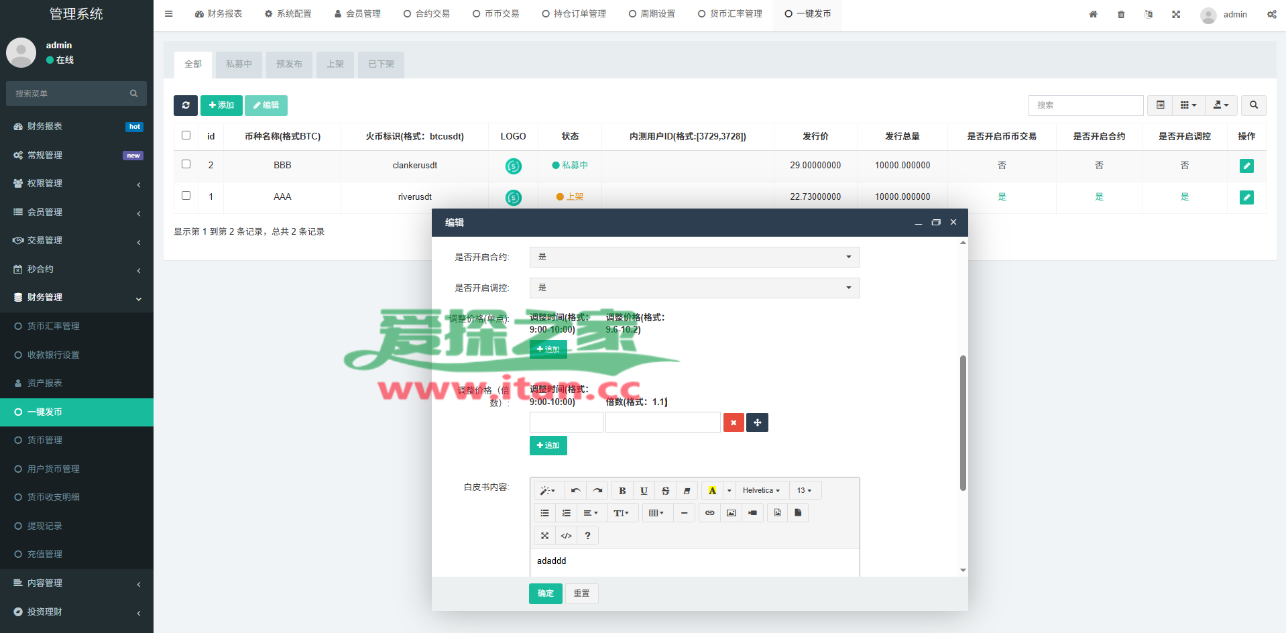Insert a link using the chain icon
1286x633 pixels.
(x=709, y=513)
